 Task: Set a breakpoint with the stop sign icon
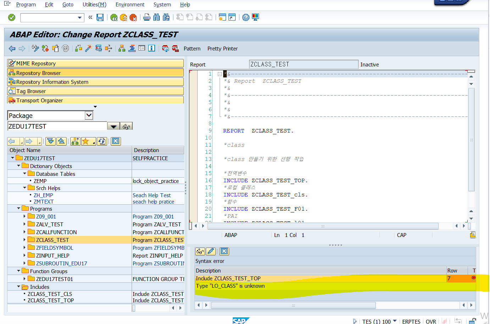[x=165, y=48]
